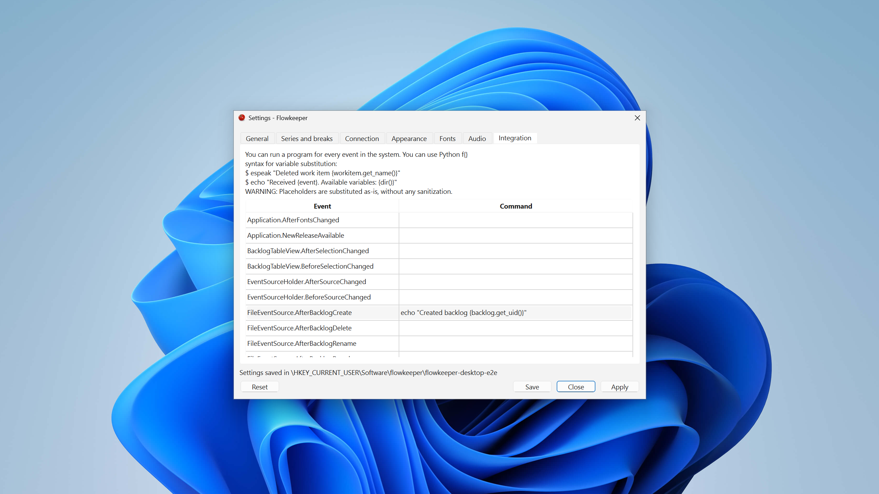Select EventSourceHolder.BeforeSourceChanged event row
This screenshot has width=879, height=494.
322,297
